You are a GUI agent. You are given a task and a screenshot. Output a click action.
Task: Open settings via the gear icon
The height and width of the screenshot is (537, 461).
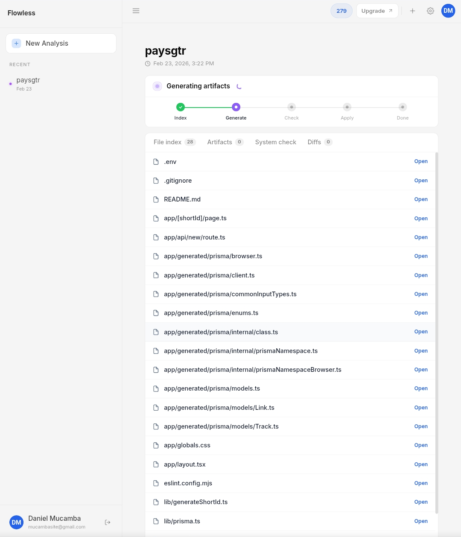(430, 11)
